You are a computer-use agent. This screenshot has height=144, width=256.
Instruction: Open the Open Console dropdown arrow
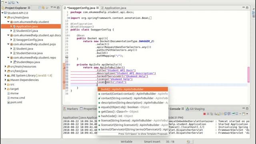247,114
